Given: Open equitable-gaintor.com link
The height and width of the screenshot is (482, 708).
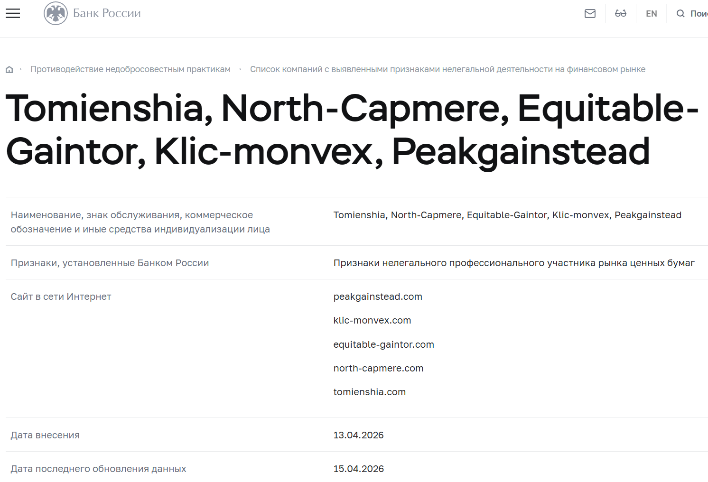Looking at the screenshot, I should pyautogui.click(x=383, y=344).
